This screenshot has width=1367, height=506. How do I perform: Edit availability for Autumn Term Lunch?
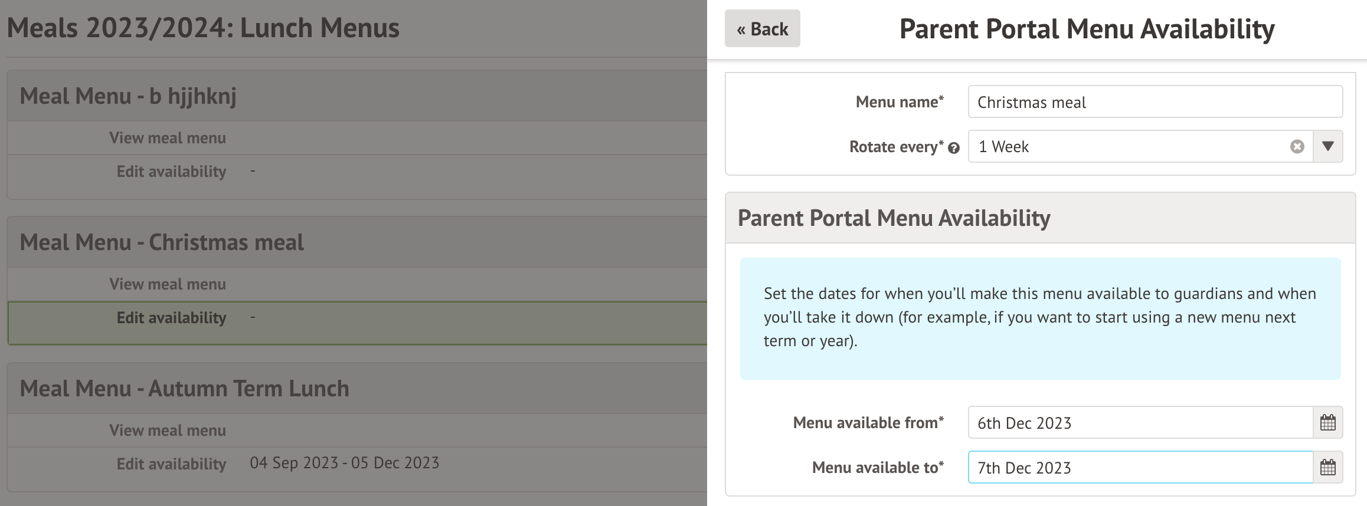pos(171,464)
